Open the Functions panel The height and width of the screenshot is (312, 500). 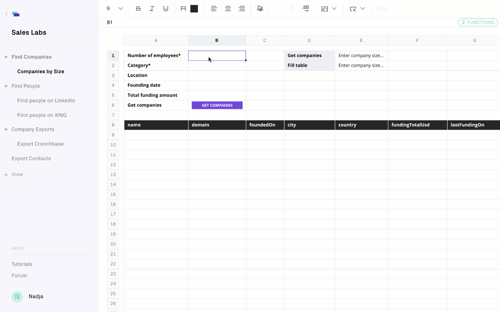[478, 22]
